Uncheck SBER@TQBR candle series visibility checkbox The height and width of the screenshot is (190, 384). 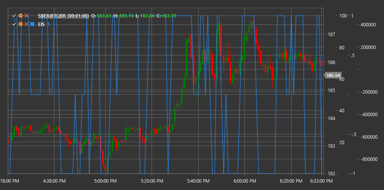(x=14, y=16)
